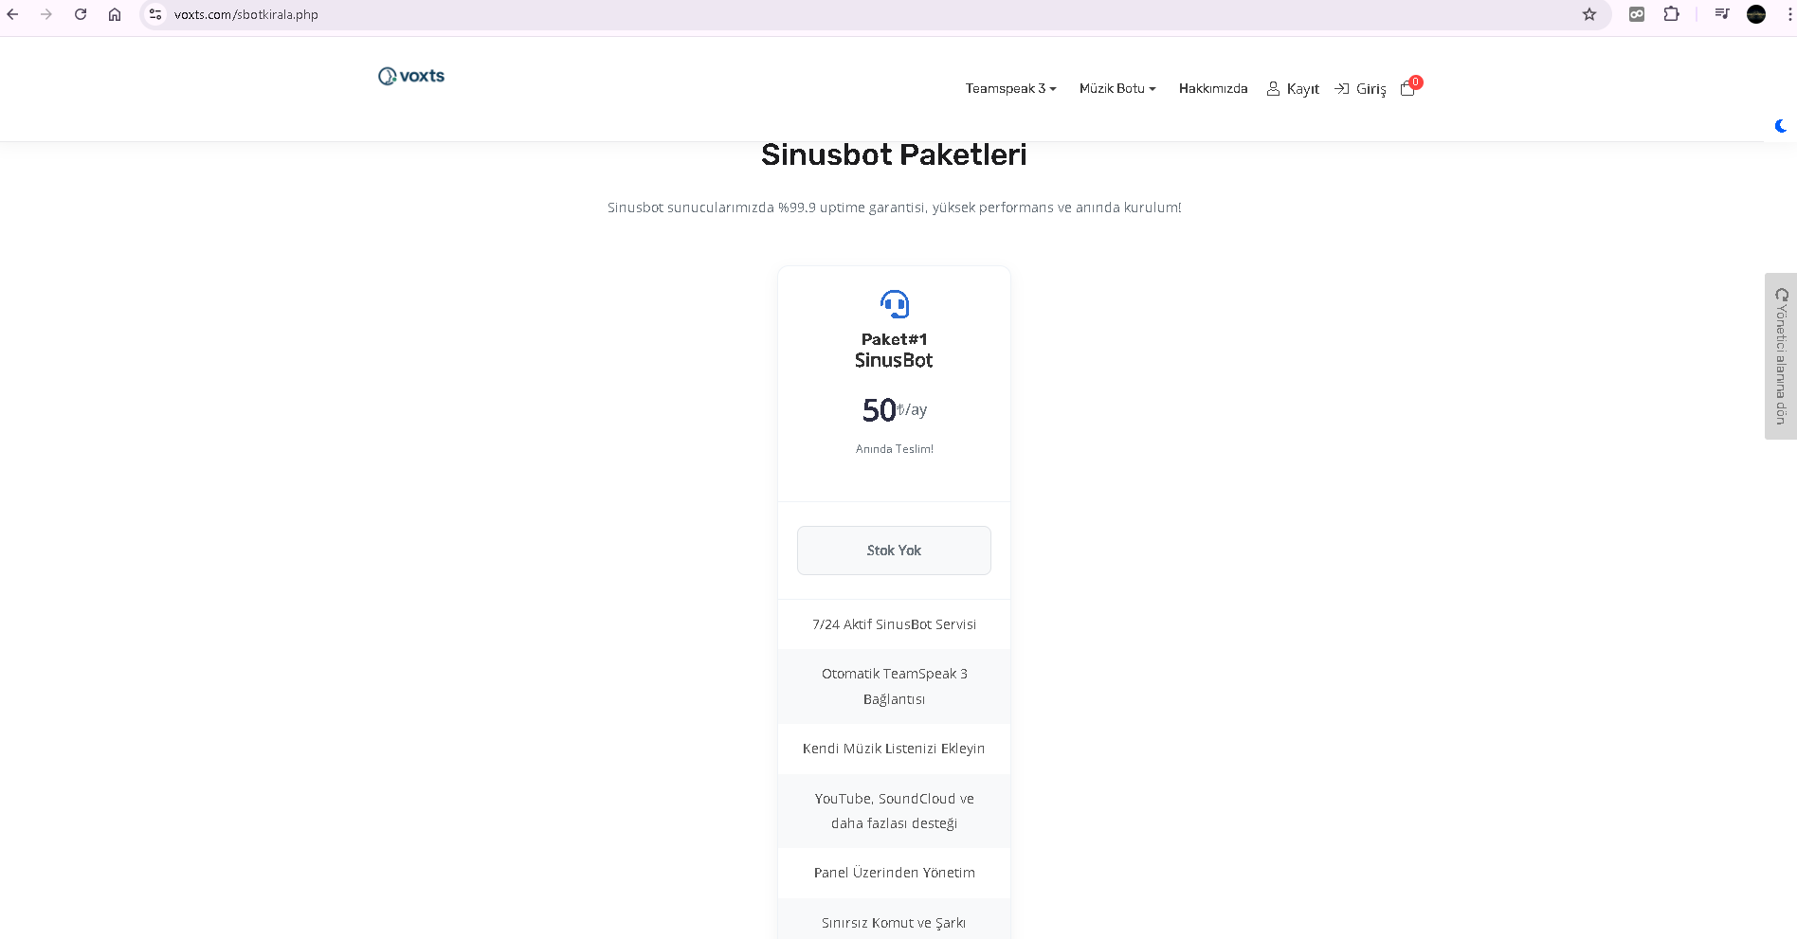Image resolution: width=1797 pixels, height=939 pixels.
Task: Open the shopping cart icon
Action: click(1408, 87)
